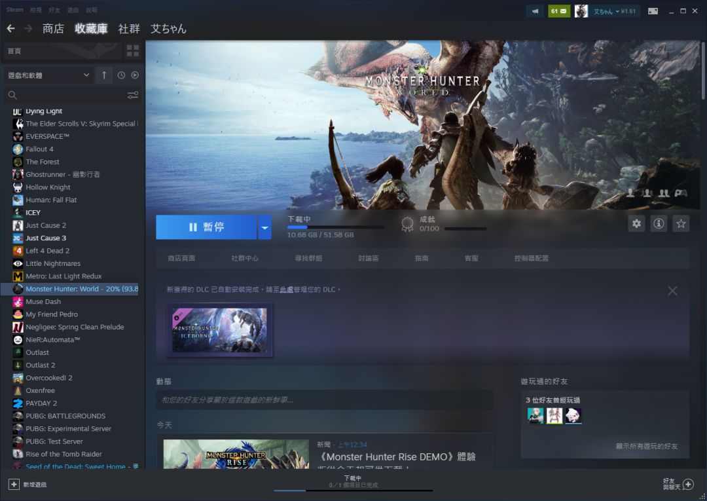Screen dimensions: 707x501
Task: Open the Iceborne DLC thumbnail
Action: pos(219,330)
